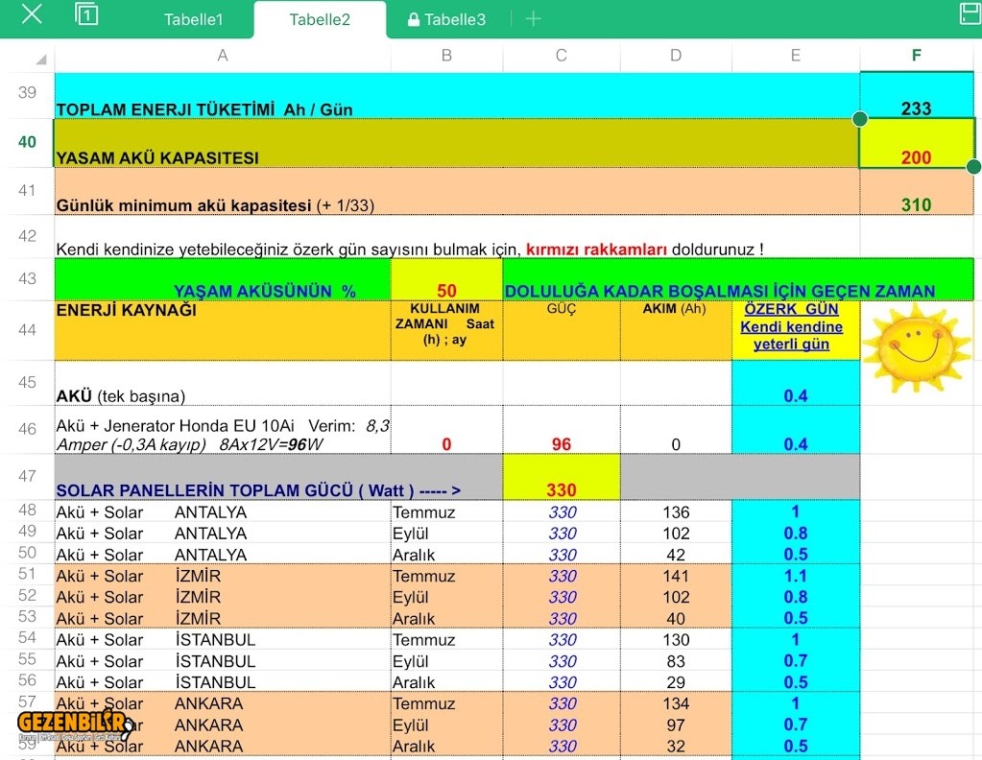
Task: Select all cells using the corner triangle
Action: point(40,59)
